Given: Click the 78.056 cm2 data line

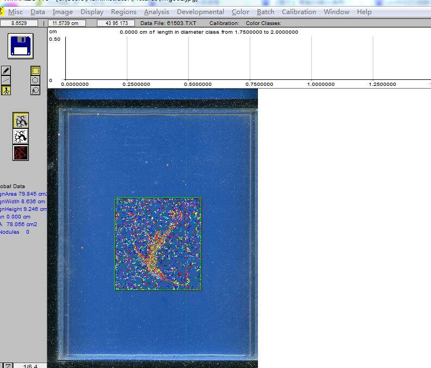Looking at the screenshot, I should pyautogui.click(x=19, y=224).
